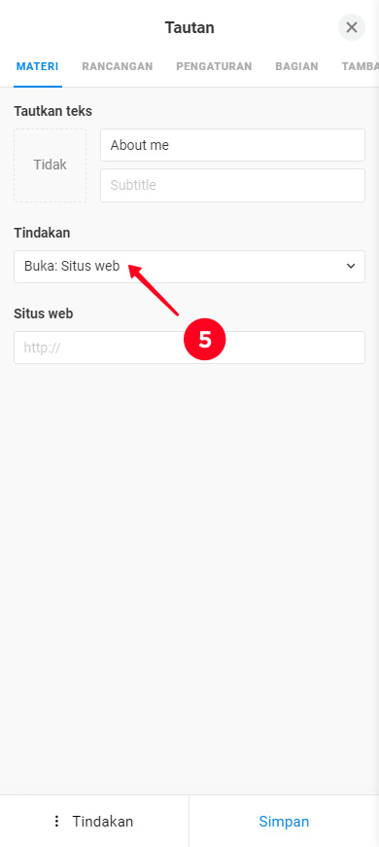This screenshot has width=379, height=847.
Task: Close the Tautan panel with X icon
Action: [352, 27]
